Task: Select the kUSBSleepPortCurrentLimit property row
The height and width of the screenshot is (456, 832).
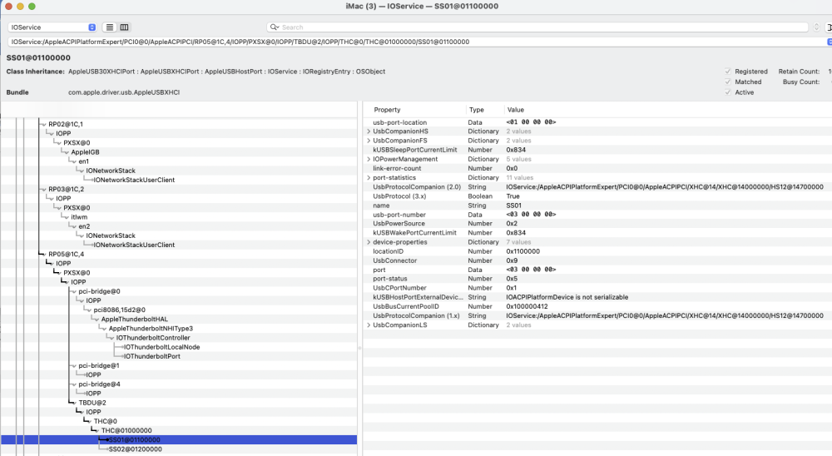Action: click(597, 150)
